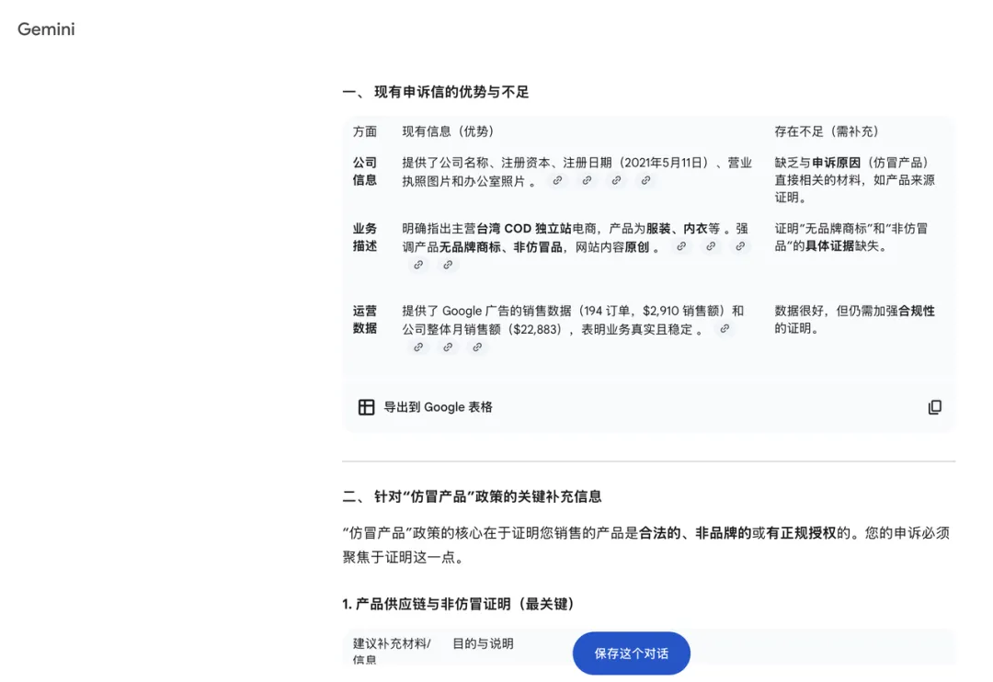Open the first citation on 业务描述 second line
This screenshot has height=682, width=993.
pyautogui.click(x=418, y=265)
